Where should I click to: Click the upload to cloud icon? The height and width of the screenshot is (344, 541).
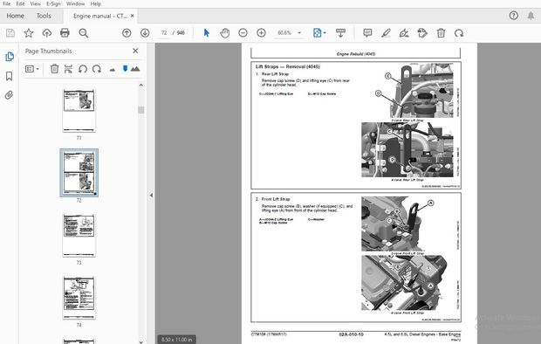point(47,33)
